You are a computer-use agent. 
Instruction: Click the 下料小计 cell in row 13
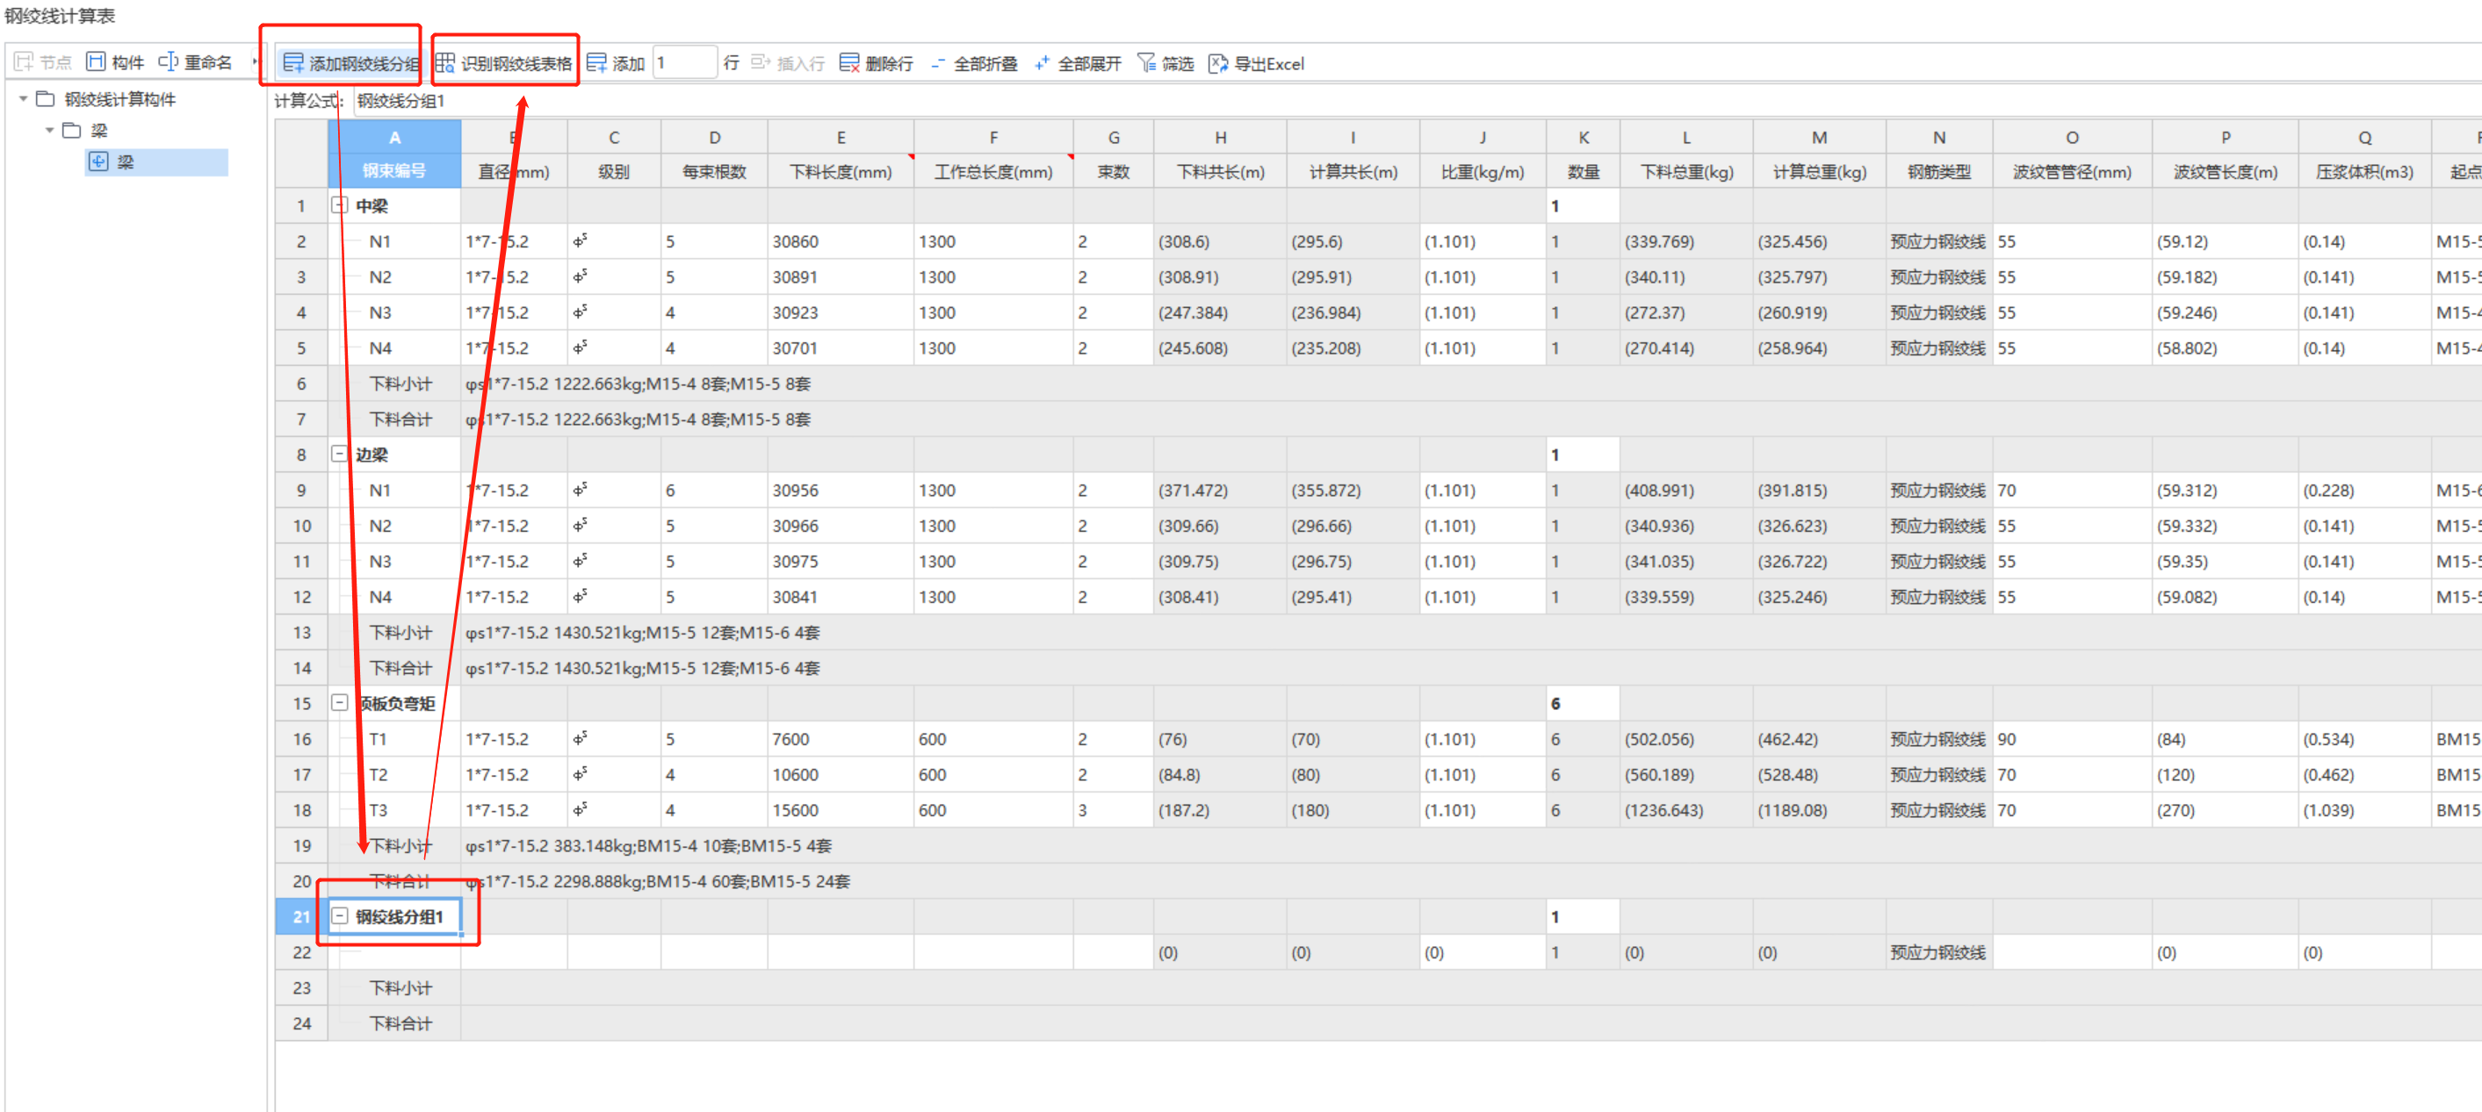[395, 633]
